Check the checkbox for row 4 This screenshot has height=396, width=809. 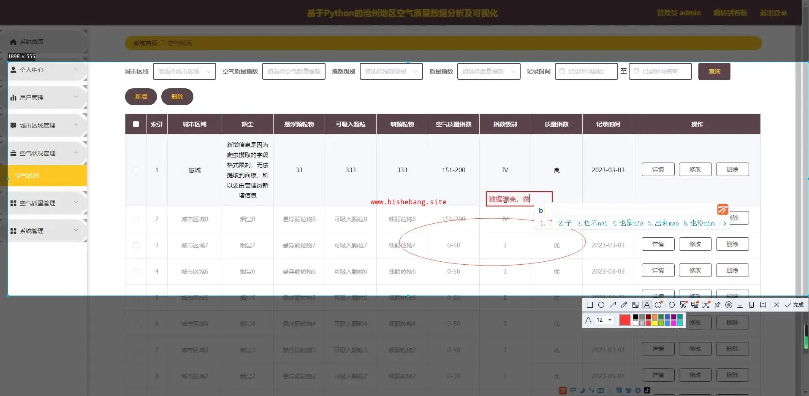click(136, 271)
